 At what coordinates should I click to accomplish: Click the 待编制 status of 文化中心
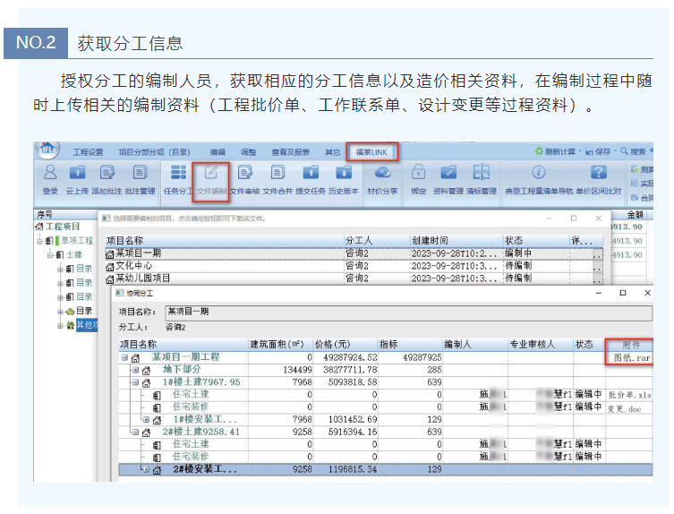518,266
